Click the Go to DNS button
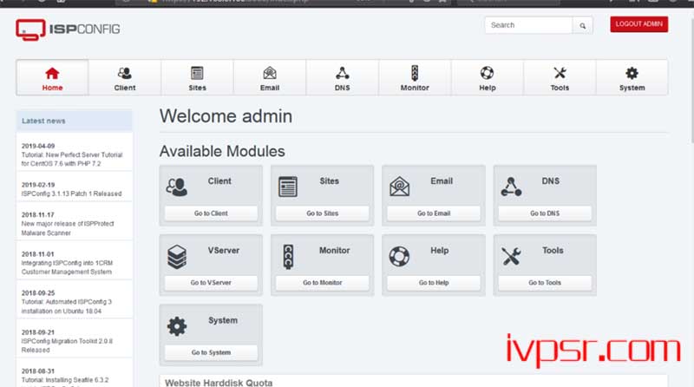The height and width of the screenshot is (387, 694). pos(545,213)
